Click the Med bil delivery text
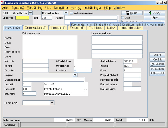Image resolution: width=168 pixels, height=128 pixels. click(x=49, y=84)
